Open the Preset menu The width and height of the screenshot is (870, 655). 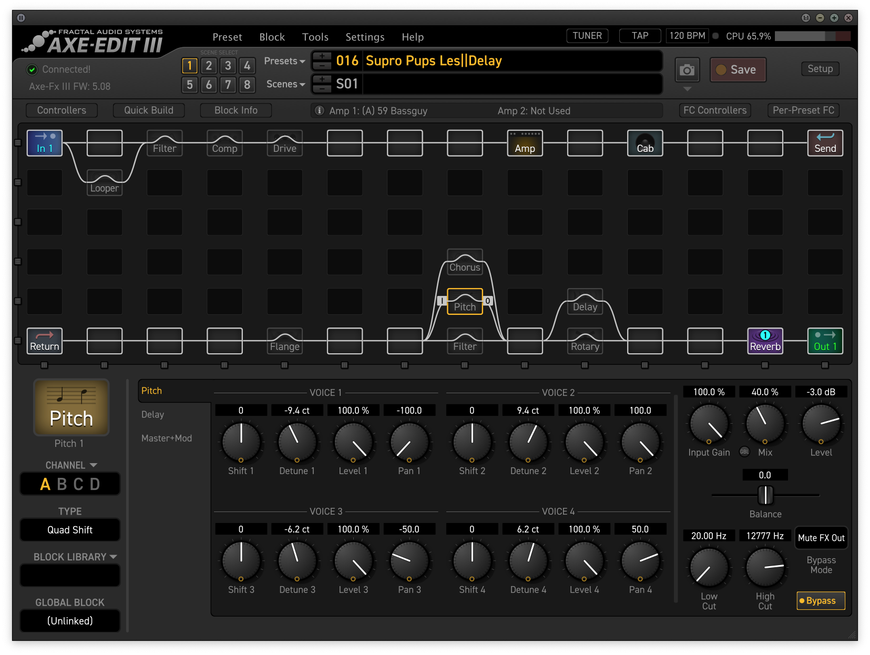227,37
